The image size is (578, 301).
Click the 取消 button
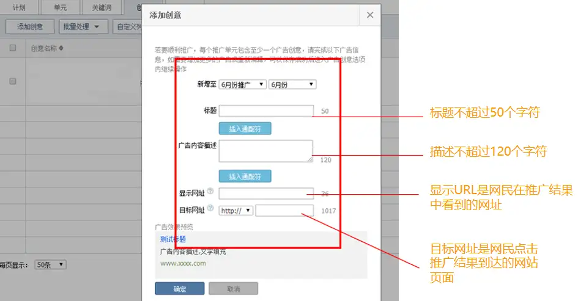[233, 289]
